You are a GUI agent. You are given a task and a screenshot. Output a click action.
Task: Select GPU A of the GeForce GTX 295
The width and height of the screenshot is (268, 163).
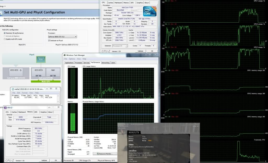(x=38, y=72)
